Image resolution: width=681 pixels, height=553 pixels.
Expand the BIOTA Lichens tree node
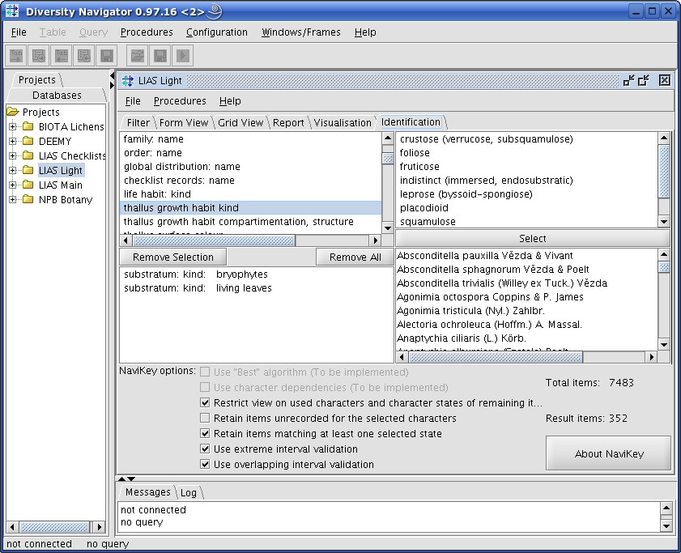click(x=13, y=126)
